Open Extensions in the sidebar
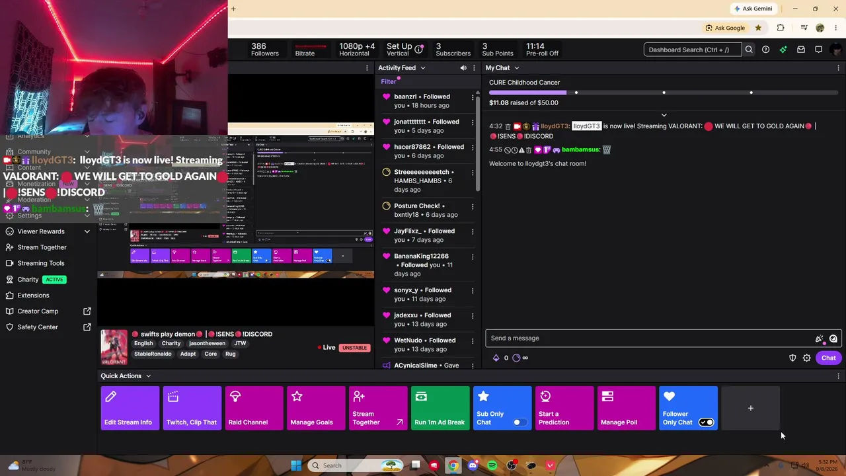The width and height of the screenshot is (846, 476). pyautogui.click(x=33, y=296)
